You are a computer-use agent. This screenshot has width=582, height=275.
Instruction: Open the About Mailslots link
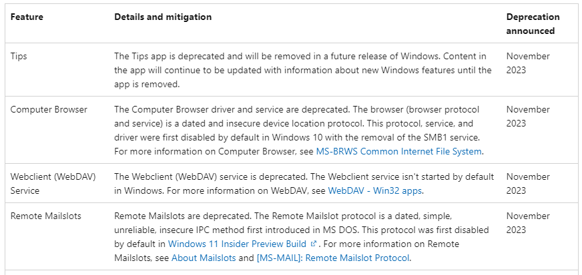click(204, 258)
